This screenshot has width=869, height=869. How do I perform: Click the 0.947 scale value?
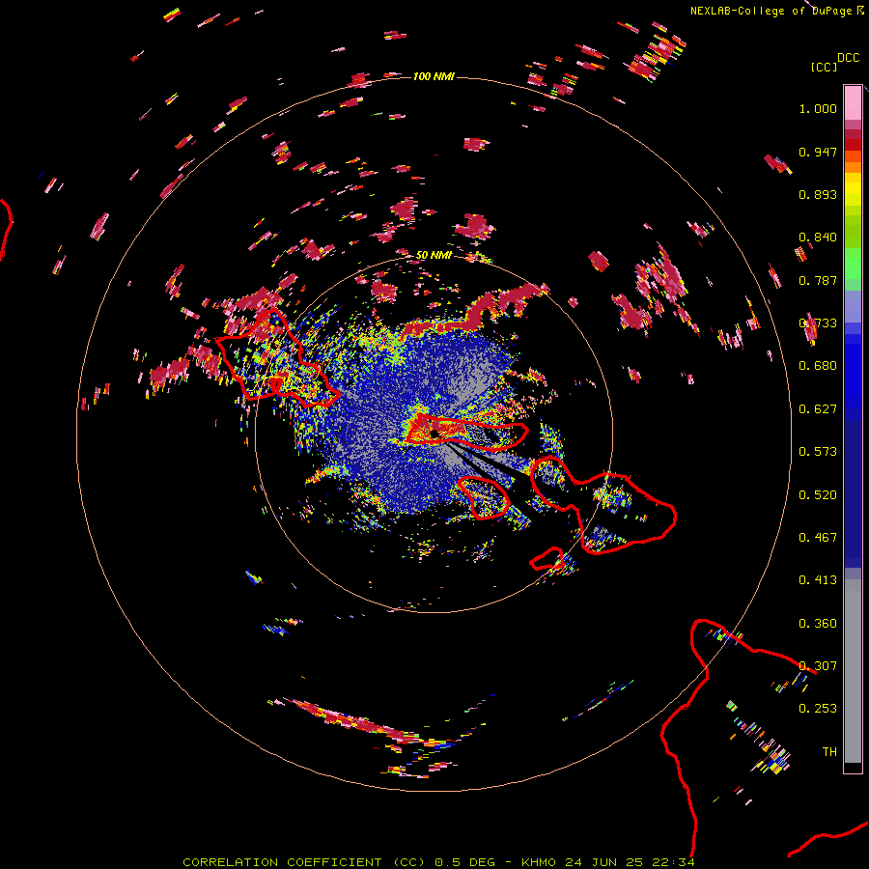818,152
